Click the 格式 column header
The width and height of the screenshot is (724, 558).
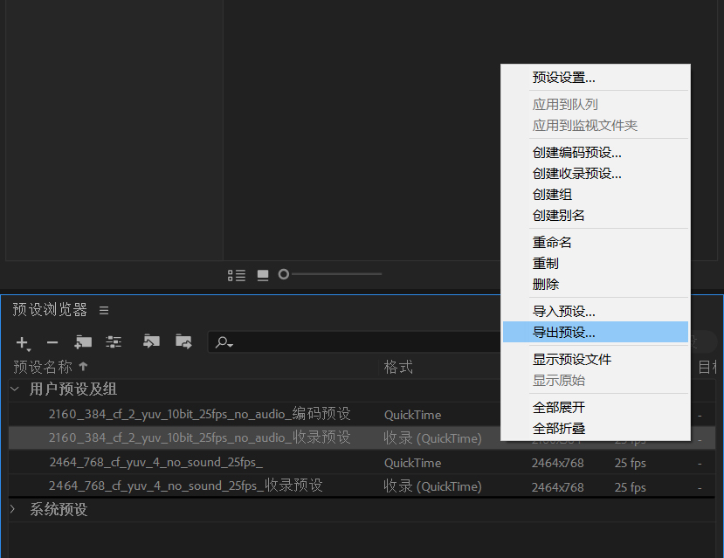398,367
